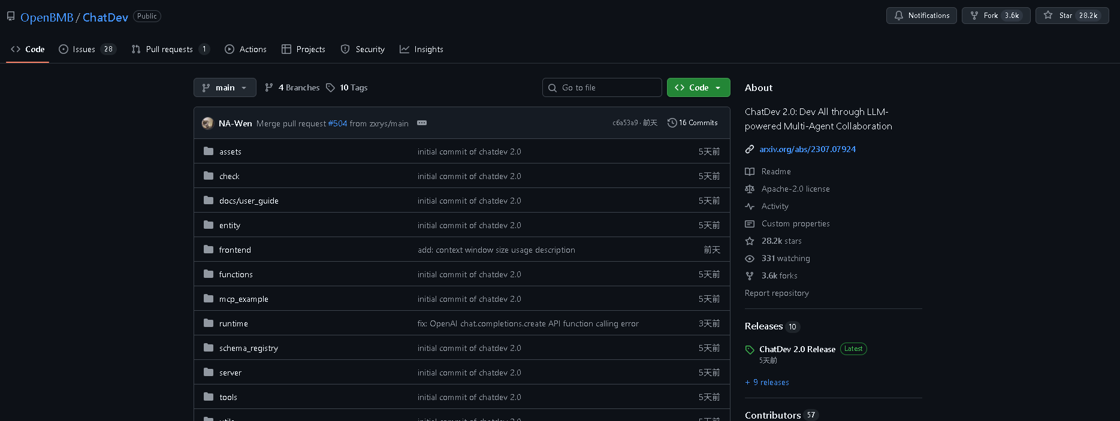
Task: Open the Insights tab
Action: pyautogui.click(x=422, y=49)
